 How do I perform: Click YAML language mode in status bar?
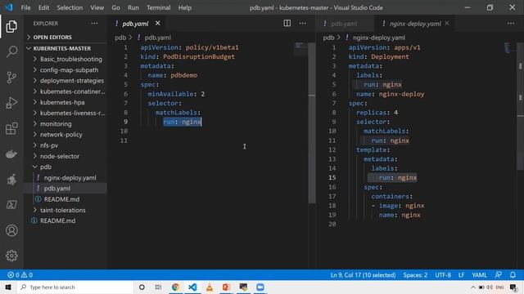pyautogui.click(x=479, y=275)
